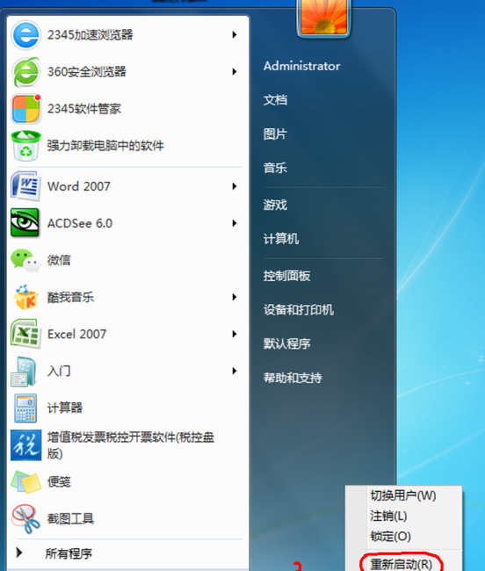Open the Administrator user folder link
This screenshot has height=571, width=485.
[302, 66]
